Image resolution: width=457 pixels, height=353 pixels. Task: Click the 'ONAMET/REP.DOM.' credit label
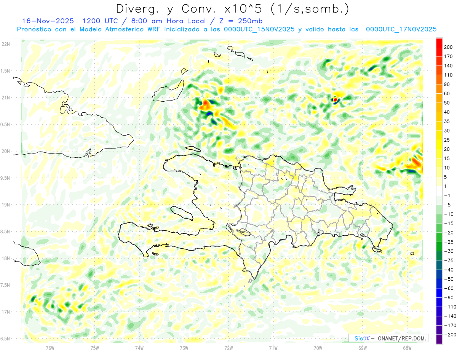coord(402,338)
